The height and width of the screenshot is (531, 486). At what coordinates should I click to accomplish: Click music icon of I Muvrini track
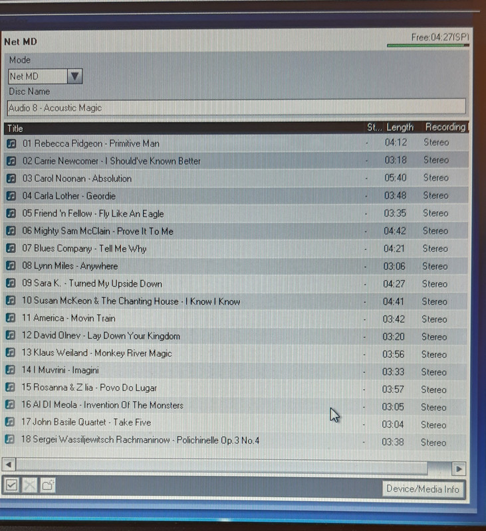[11, 370]
